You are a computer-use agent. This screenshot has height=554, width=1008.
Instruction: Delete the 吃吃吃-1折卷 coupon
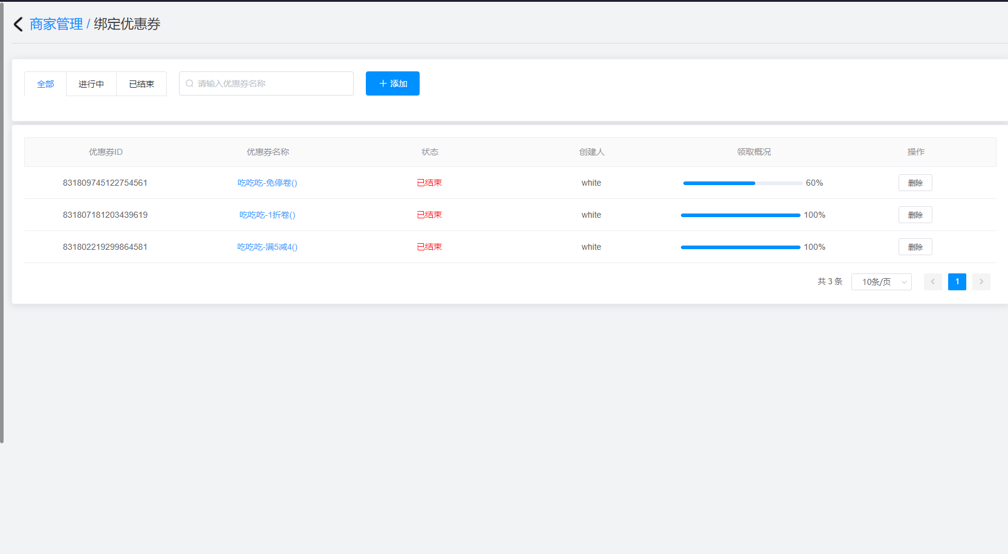pyautogui.click(x=915, y=215)
